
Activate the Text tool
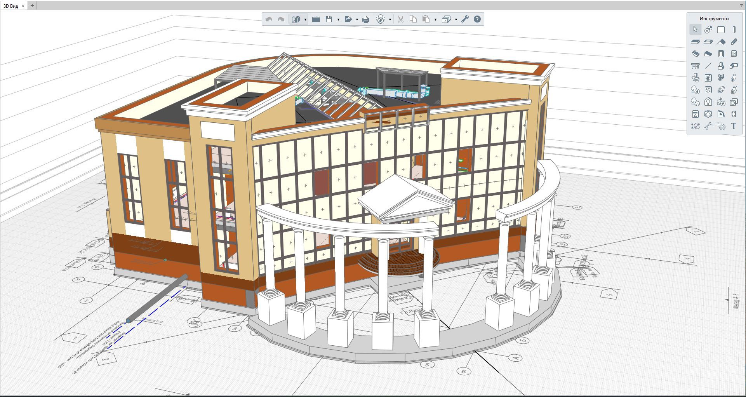tap(734, 126)
